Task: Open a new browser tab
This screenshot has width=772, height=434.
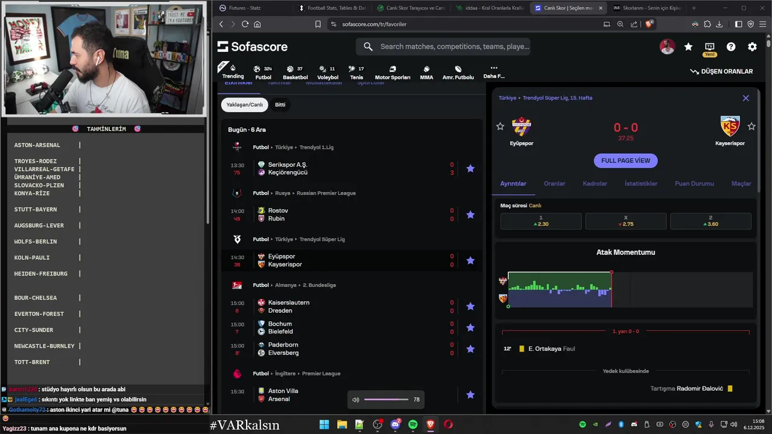Action: pyautogui.click(x=694, y=8)
